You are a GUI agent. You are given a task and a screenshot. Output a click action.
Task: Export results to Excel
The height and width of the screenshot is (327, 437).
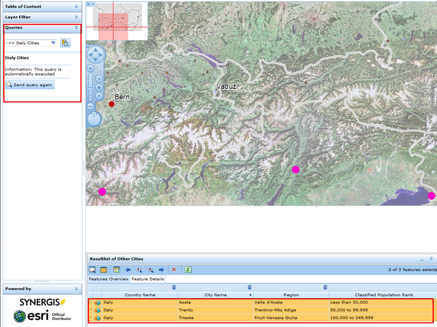[x=188, y=269]
